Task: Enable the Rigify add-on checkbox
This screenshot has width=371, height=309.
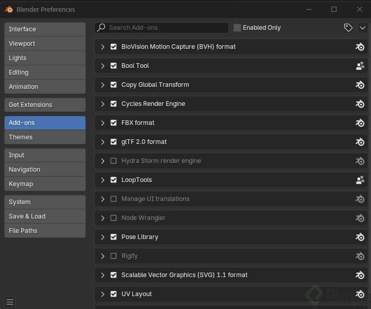Action: (x=114, y=256)
